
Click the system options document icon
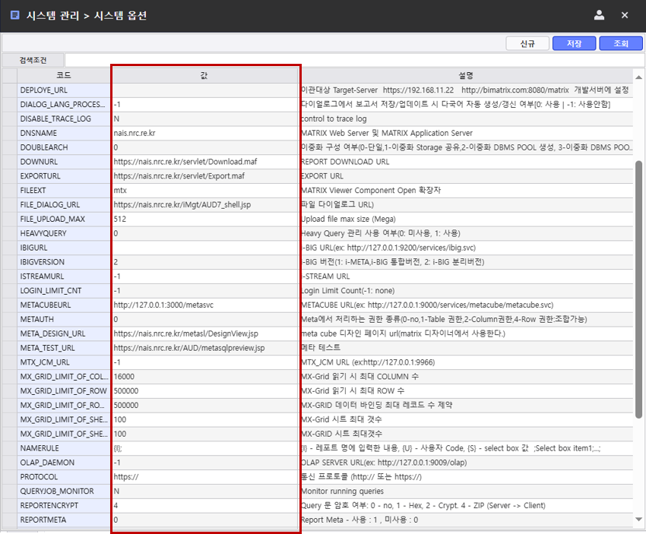coord(14,14)
